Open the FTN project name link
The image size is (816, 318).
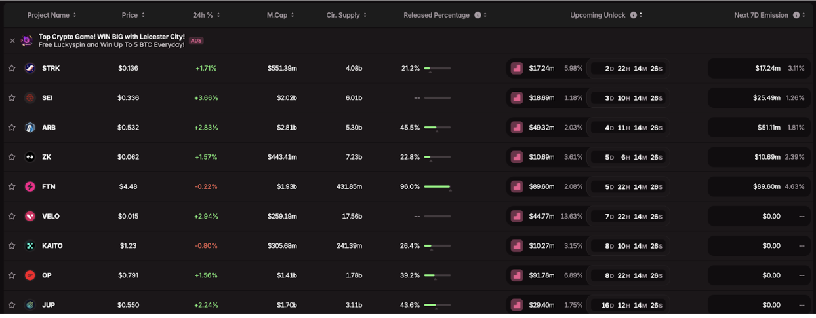click(x=49, y=186)
